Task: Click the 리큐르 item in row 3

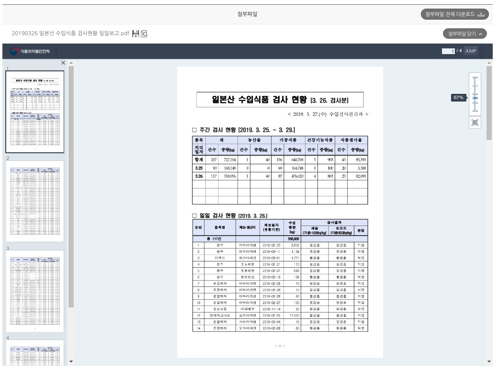Action: [x=220, y=258]
